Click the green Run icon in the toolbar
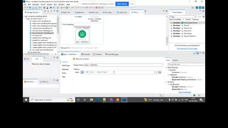The width and height of the screenshot is (228, 128). coord(67,7)
